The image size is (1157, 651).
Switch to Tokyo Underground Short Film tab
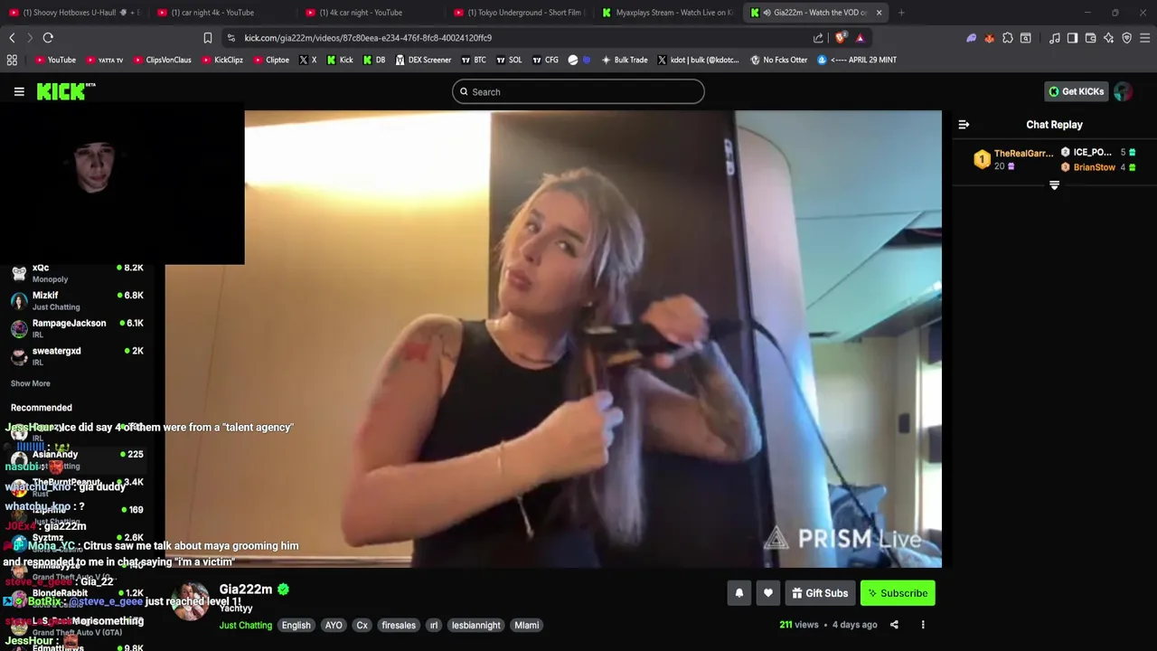coord(519,13)
